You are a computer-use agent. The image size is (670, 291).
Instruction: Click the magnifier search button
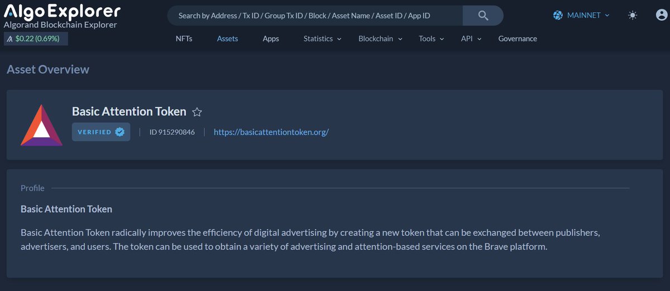[483, 16]
